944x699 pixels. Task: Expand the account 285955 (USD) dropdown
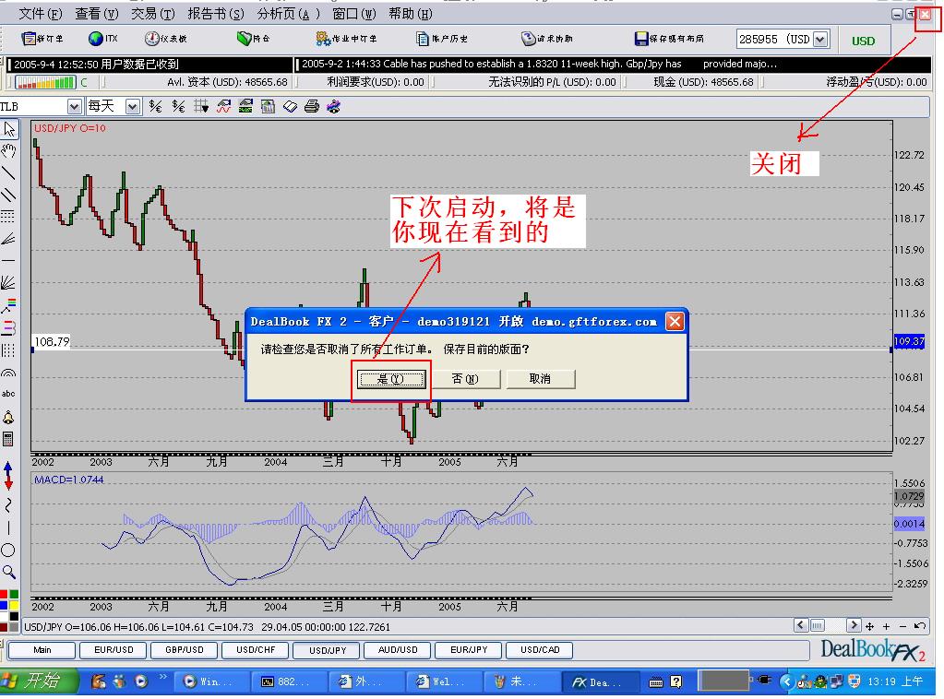click(819, 40)
